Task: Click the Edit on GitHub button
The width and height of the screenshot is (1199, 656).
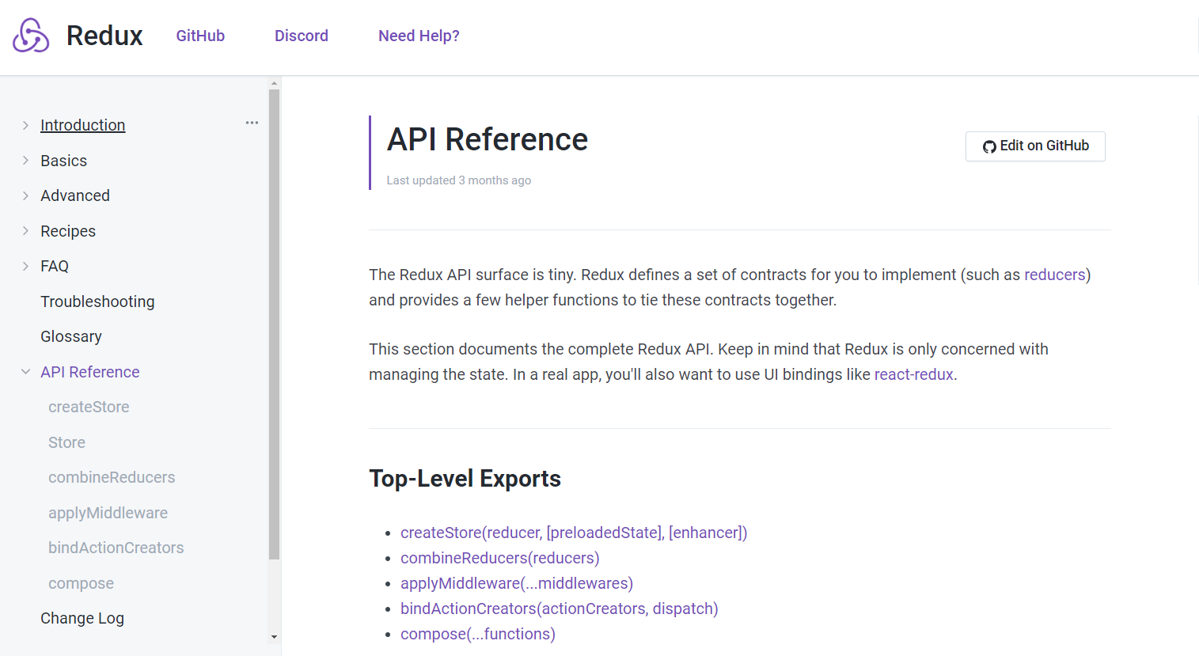Action: point(1035,146)
